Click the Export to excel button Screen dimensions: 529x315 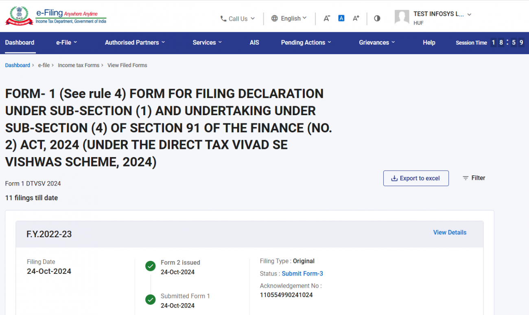coord(416,178)
